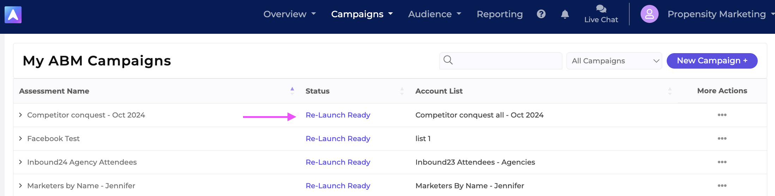Image resolution: width=775 pixels, height=196 pixels.
Task: Click the New Campaign + button
Action: (x=712, y=61)
